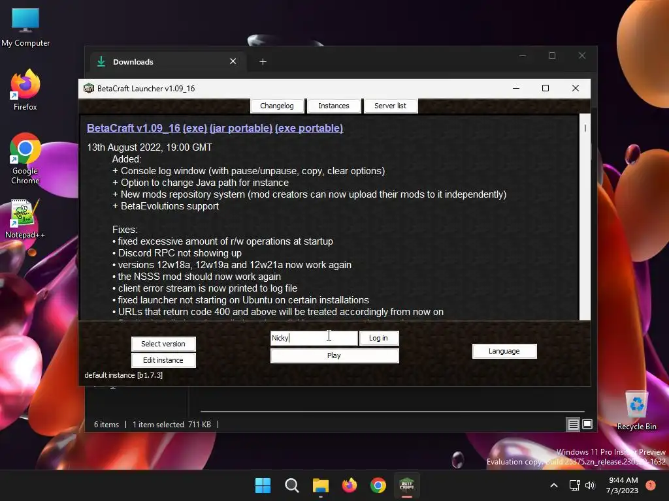Image resolution: width=669 pixels, height=501 pixels.
Task: Click "default instance [b1.7.3]" label
Action: [x=123, y=375]
